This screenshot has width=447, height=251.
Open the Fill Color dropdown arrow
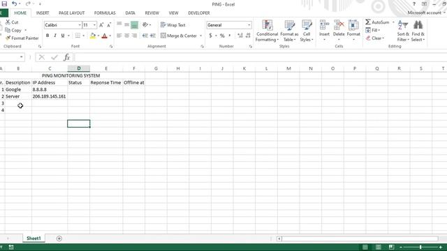point(98,36)
